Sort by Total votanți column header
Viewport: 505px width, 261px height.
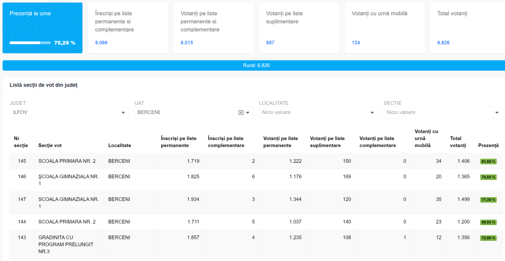459,142
